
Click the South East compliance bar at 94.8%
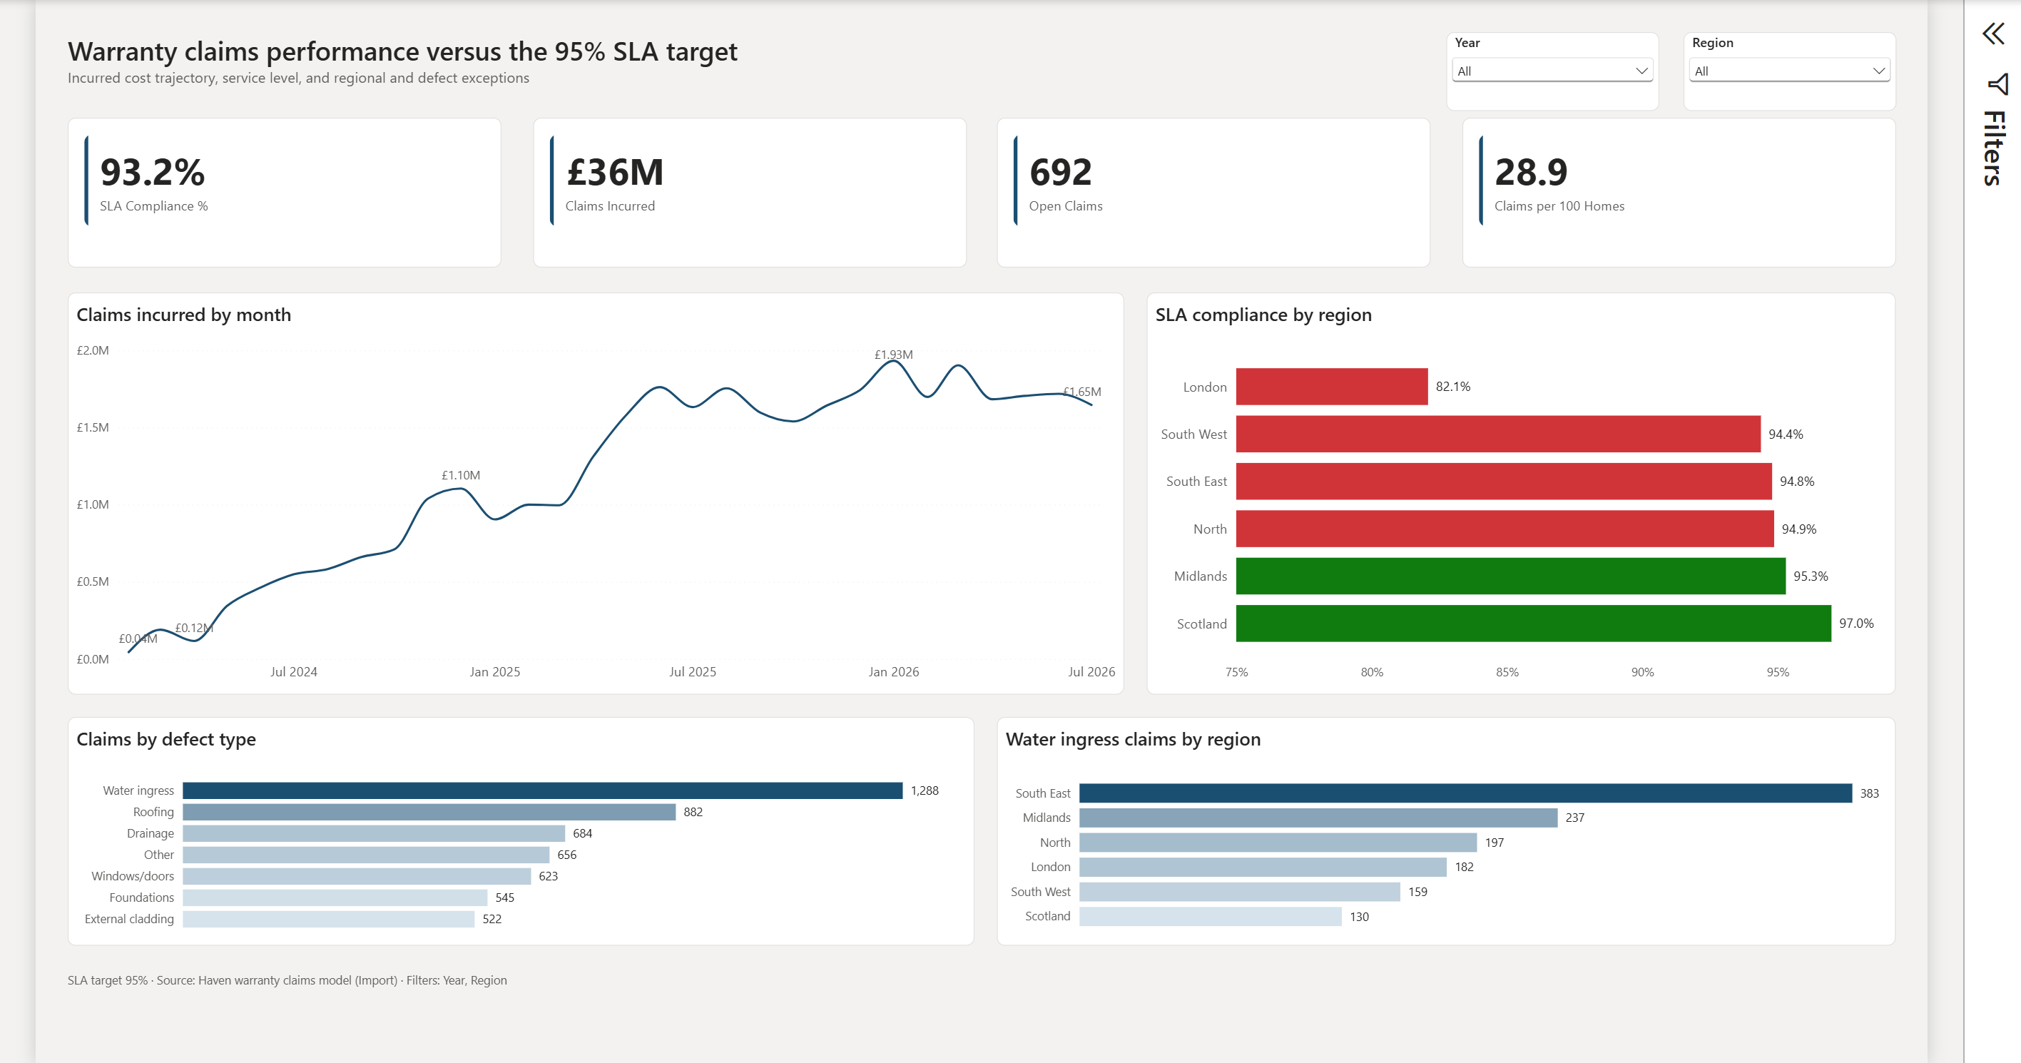pyautogui.click(x=1503, y=481)
